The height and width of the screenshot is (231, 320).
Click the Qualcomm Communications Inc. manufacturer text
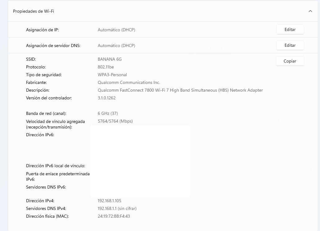point(129,82)
